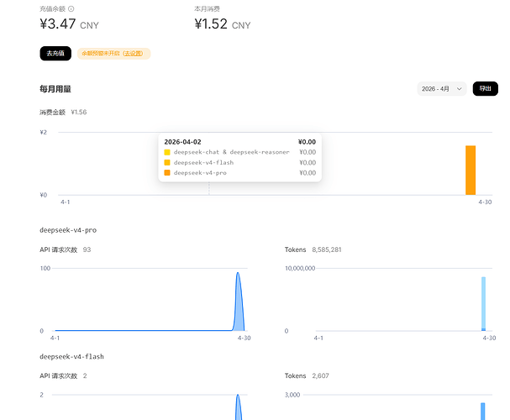Click the 2026-04-02 tooltip date heading
The width and height of the screenshot is (510, 420).
182,142
